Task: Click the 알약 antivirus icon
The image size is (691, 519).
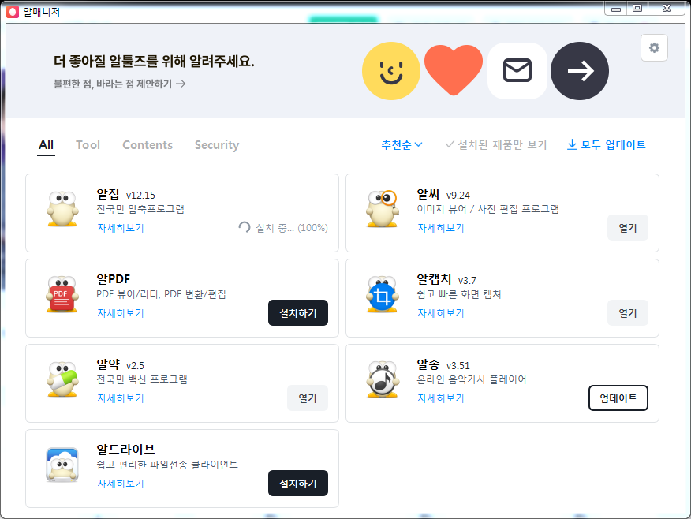Action: (62, 379)
